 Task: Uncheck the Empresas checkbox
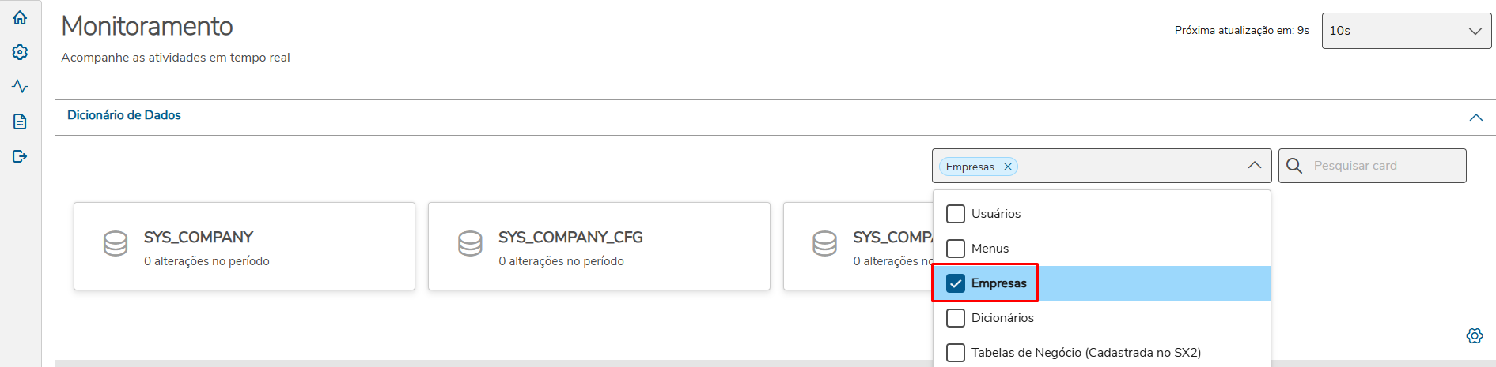pyautogui.click(x=956, y=283)
